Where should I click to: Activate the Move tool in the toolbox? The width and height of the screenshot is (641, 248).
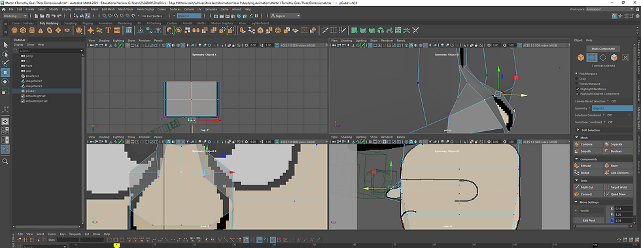tap(5, 72)
